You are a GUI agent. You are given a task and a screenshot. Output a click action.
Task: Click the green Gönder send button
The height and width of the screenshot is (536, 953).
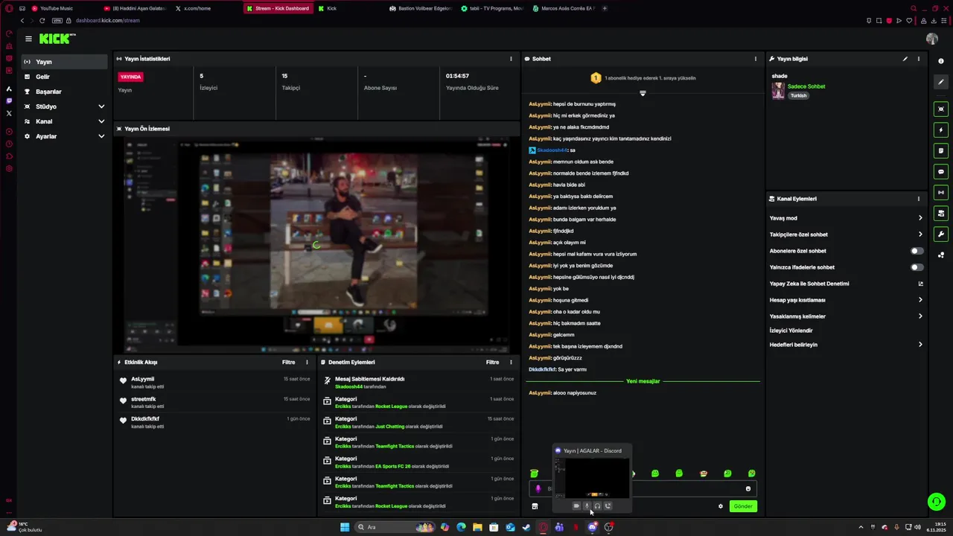click(743, 506)
